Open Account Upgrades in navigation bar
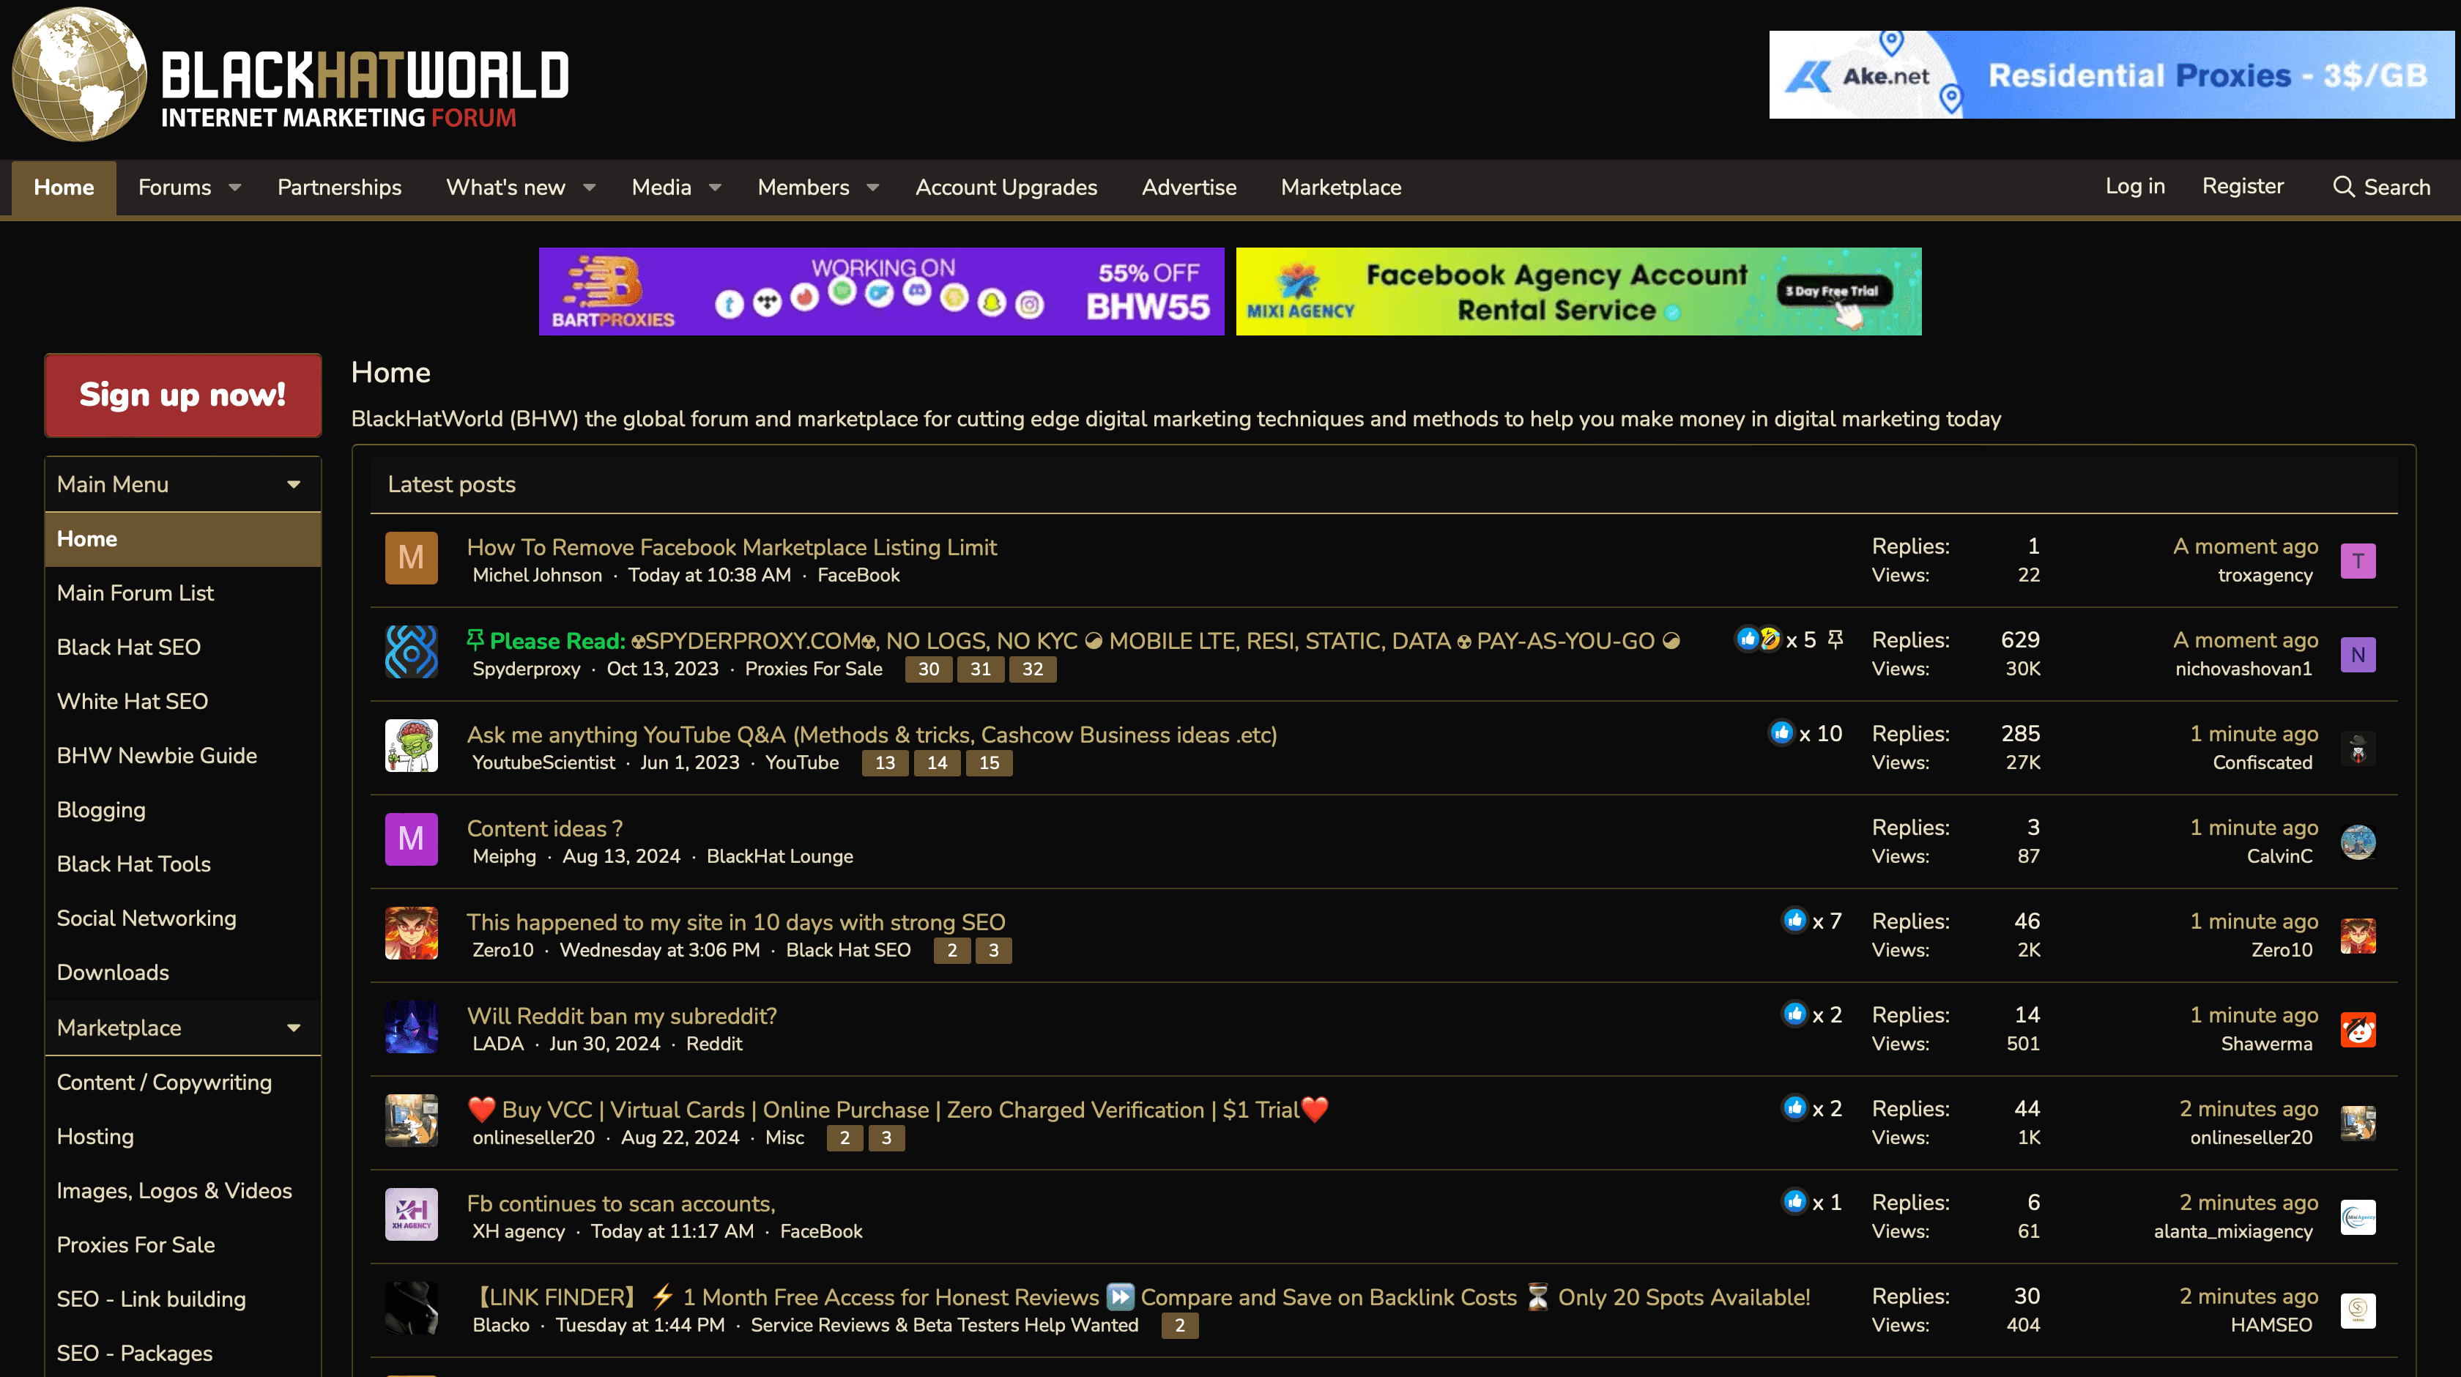Image resolution: width=2461 pixels, height=1377 pixels. tap(1006, 188)
